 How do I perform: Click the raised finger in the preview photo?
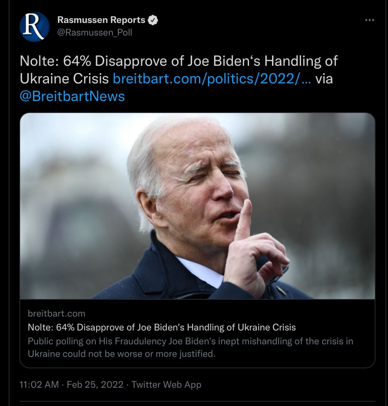tap(244, 219)
